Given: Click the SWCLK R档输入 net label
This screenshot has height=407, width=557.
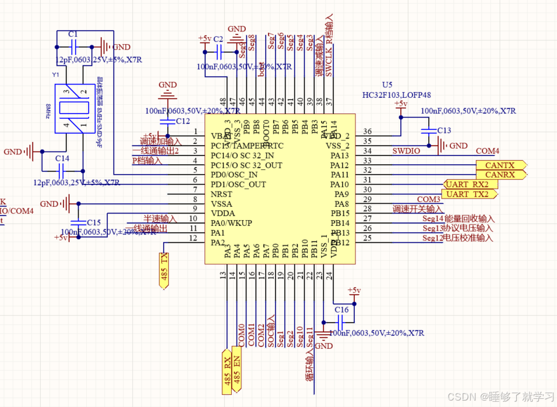Looking at the screenshot, I should coord(329,45).
